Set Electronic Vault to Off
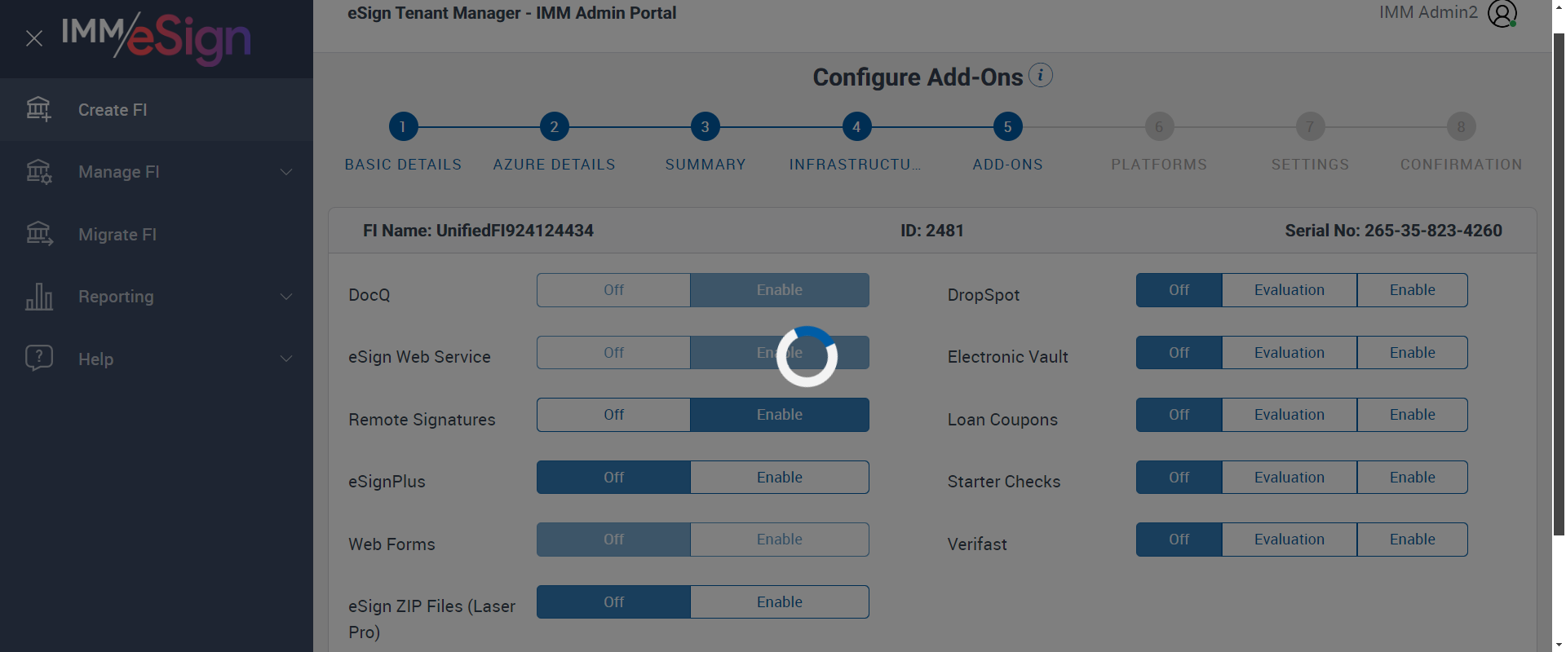Screen dimensions: 1566x652 coord(1179,353)
